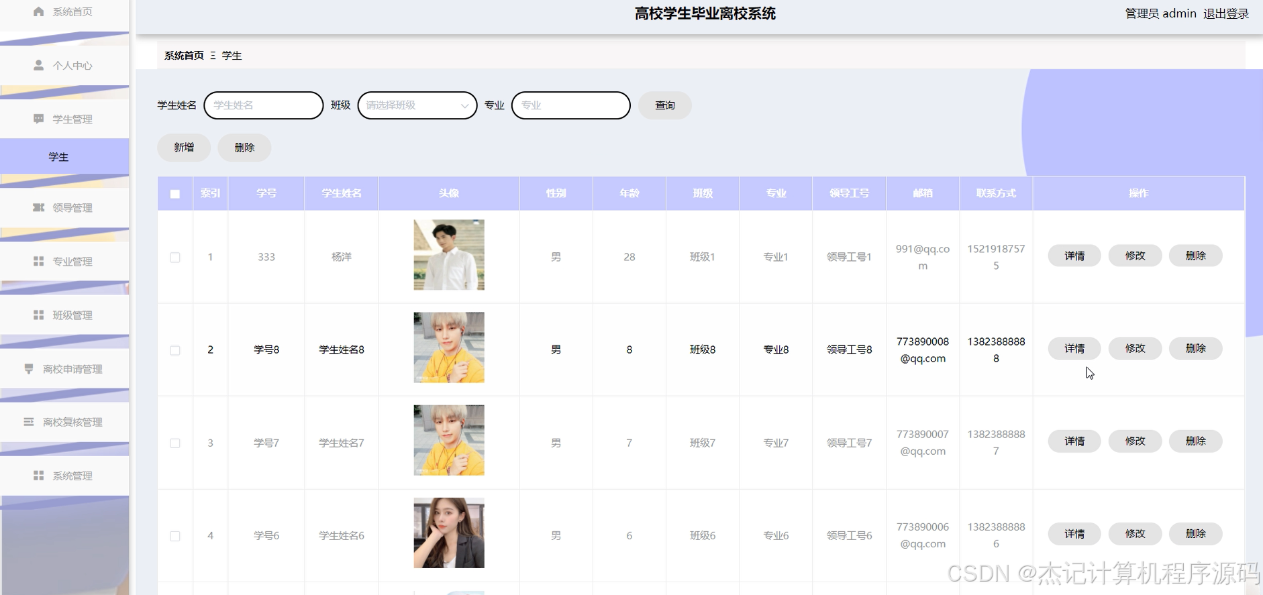The height and width of the screenshot is (595, 1263).
Task: Open avatar photo in 学号6 row
Action: click(x=449, y=533)
